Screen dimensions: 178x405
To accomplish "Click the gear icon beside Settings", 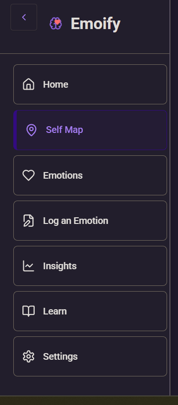I will pyautogui.click(x=29, y=356).
